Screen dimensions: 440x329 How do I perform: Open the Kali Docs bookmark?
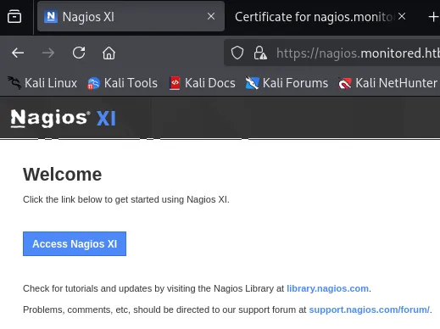click(x=202, y=83)
